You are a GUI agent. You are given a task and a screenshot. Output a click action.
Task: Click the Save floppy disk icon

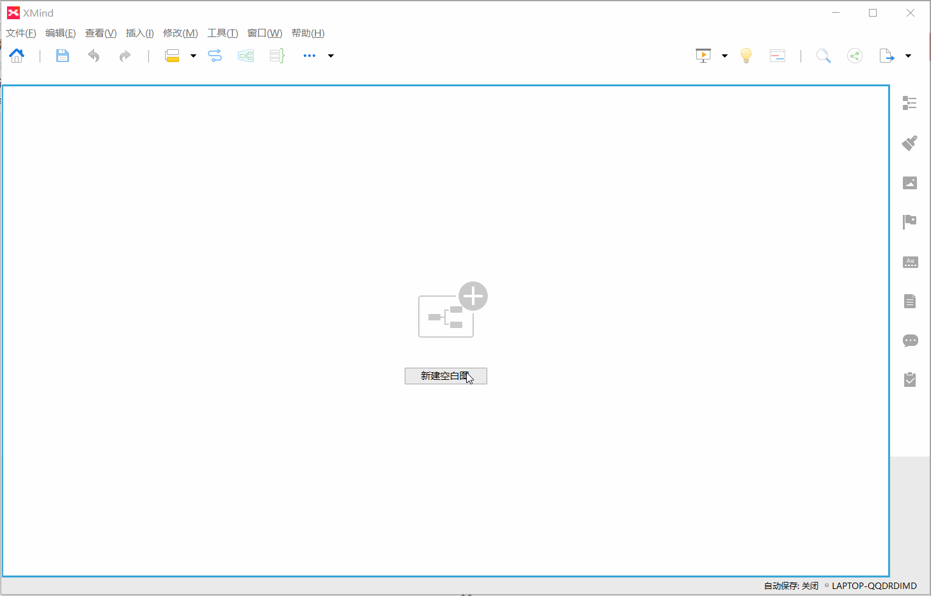coord(62,56)
